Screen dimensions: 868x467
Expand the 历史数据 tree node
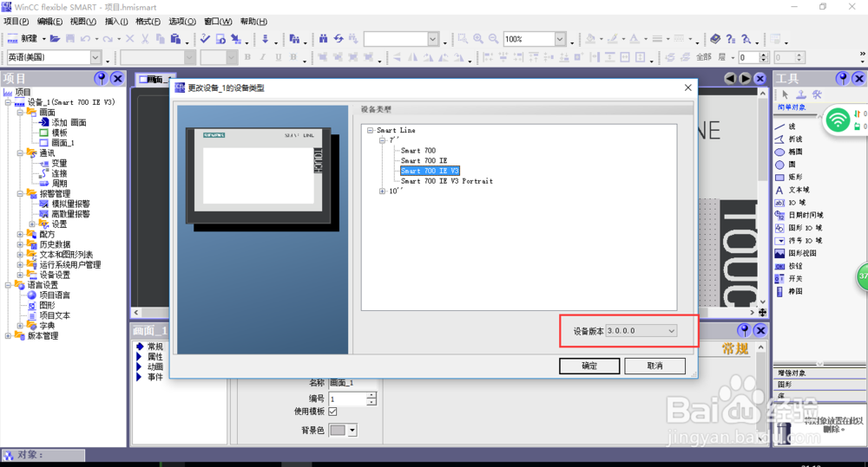20,244
